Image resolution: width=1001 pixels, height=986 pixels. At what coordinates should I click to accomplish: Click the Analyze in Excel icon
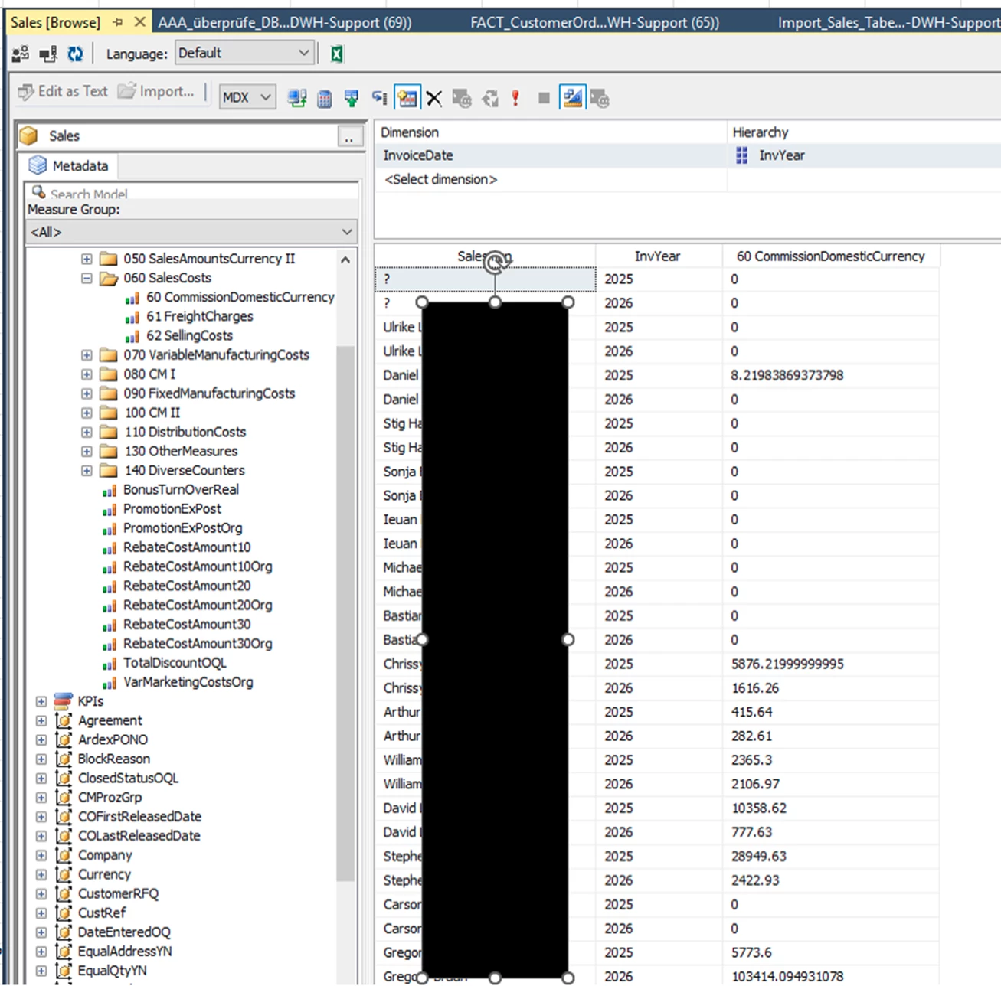coord(336,54)
